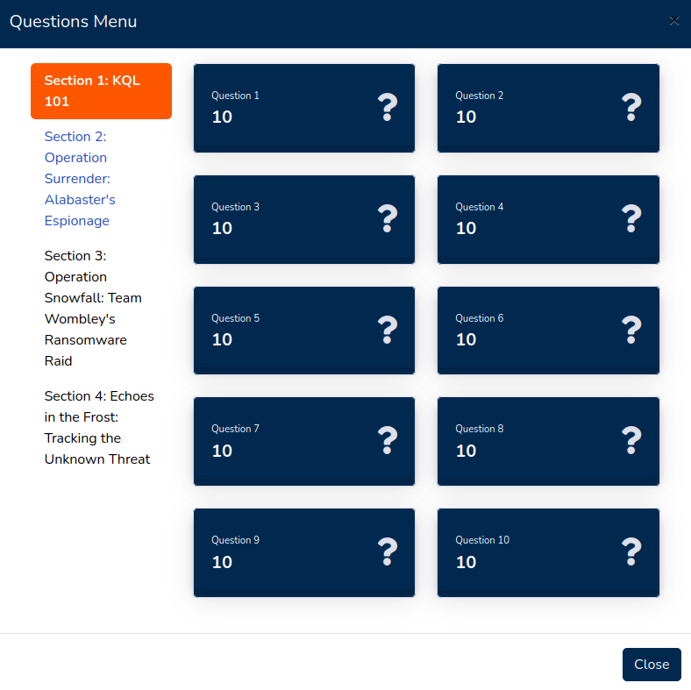Click the question mark icon on Question 2
The width and height of the screenshot is (691, 690).
click(631, 108)
